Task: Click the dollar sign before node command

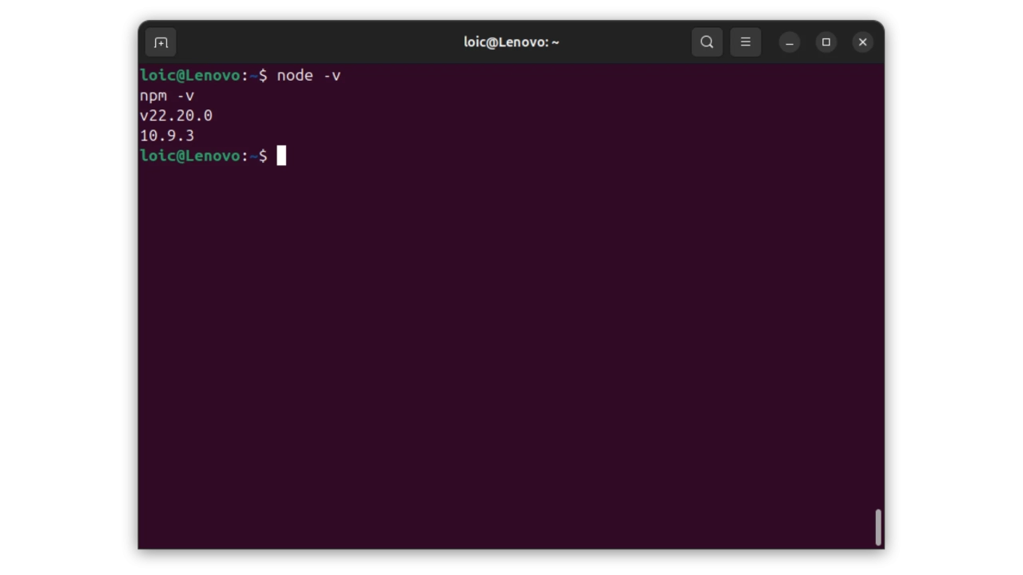Action: pos(263,76)
